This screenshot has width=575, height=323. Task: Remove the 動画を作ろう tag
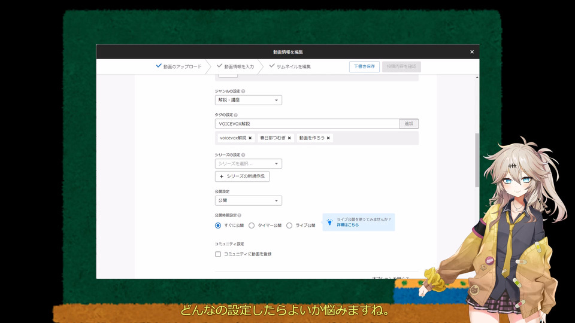click(328, 138)
